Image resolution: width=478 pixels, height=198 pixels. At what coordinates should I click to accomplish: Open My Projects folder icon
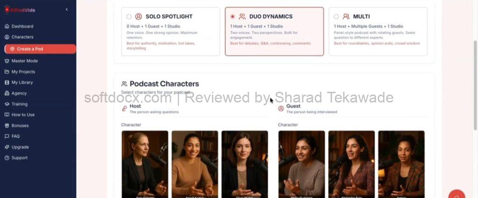pyautogui.click(x=7, y=72)
